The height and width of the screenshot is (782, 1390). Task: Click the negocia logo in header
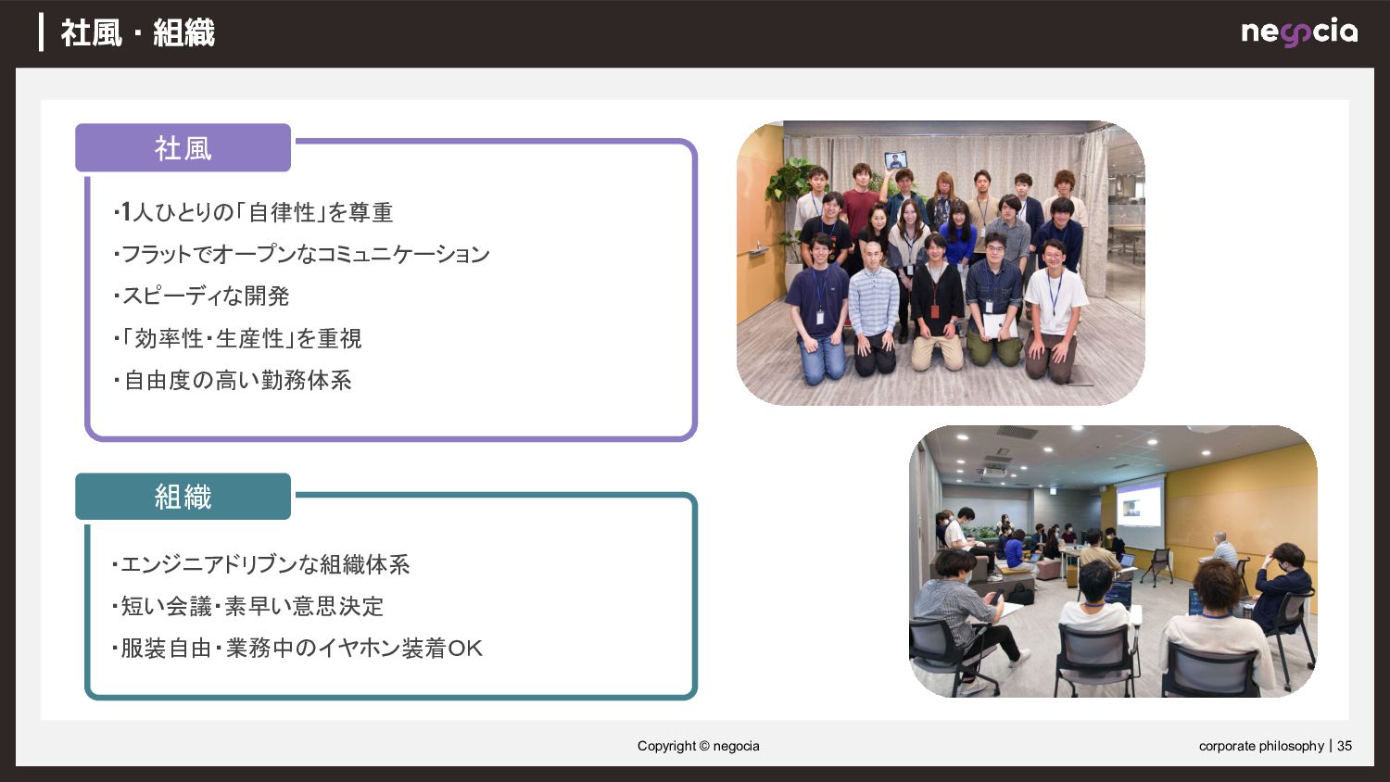[1299, 32]
